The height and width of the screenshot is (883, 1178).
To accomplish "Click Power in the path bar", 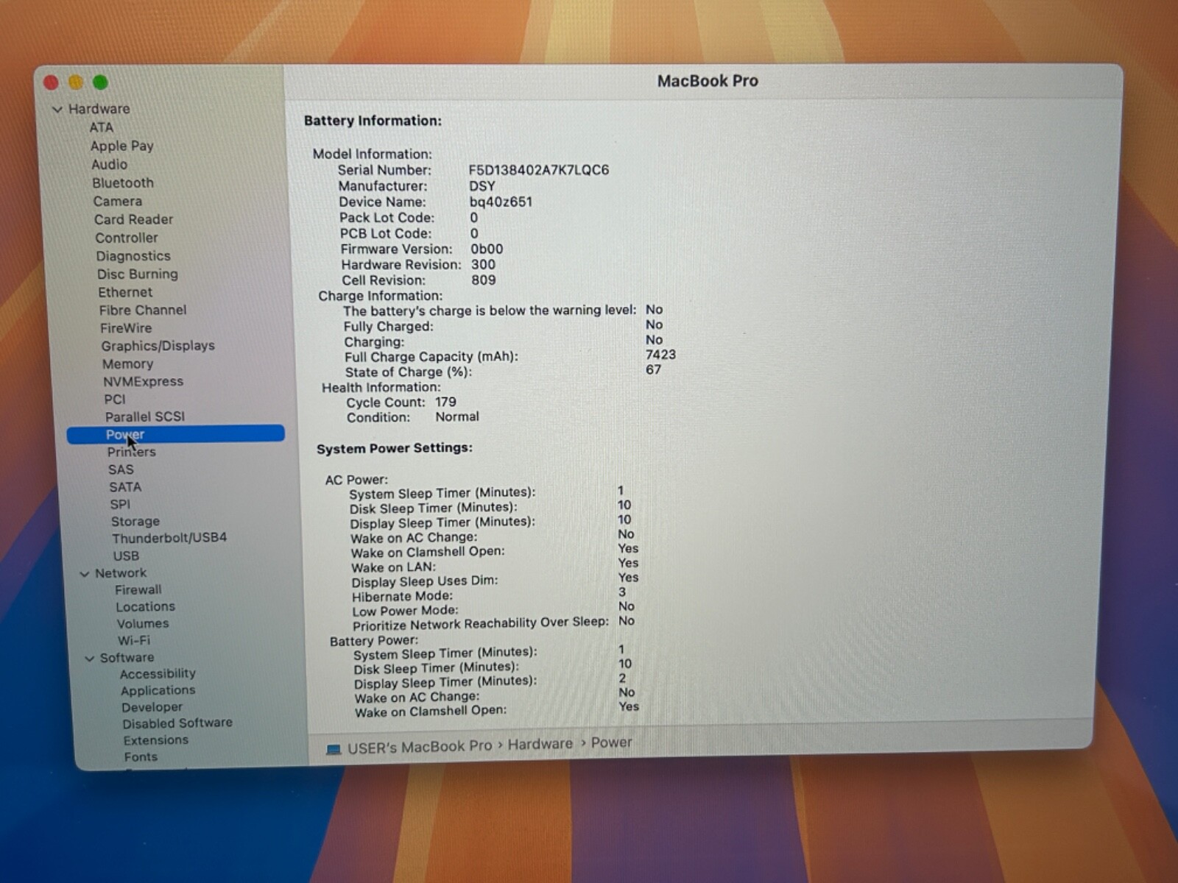I will click(612, 742).
